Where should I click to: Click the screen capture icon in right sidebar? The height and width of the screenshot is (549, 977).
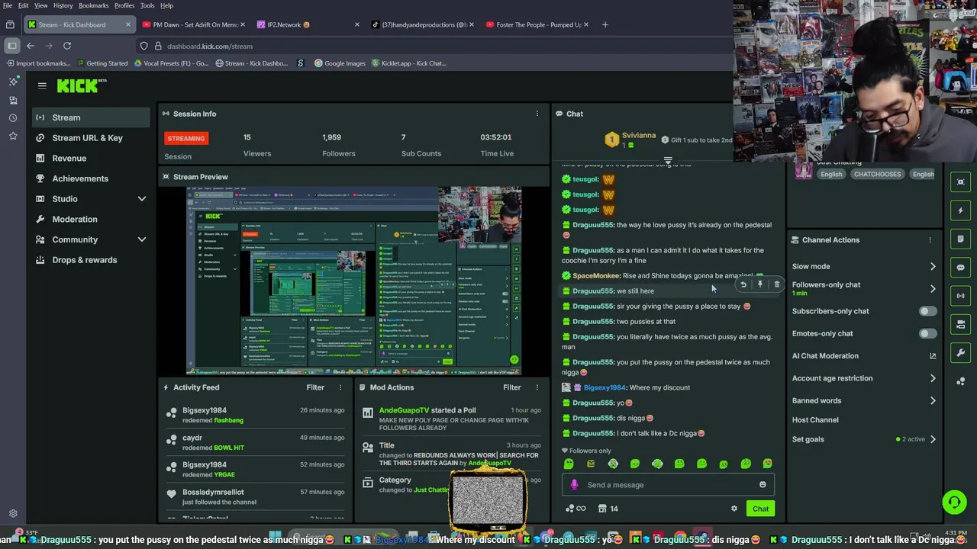tap(961, 181)
